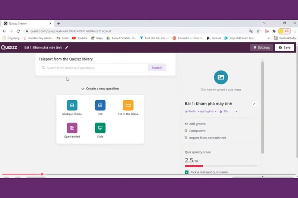Image resolution: width=298 pixels, height=198 pixels.
Task: Open Font chữ tiểu học bookmark
Action: [x=154, y=38]
